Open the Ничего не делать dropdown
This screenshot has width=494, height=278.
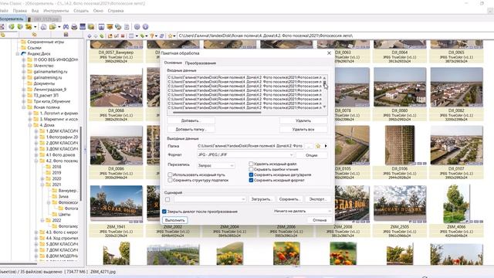tap(302, 211)
